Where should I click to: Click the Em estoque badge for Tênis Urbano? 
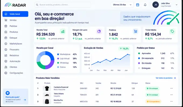(152, 95)
